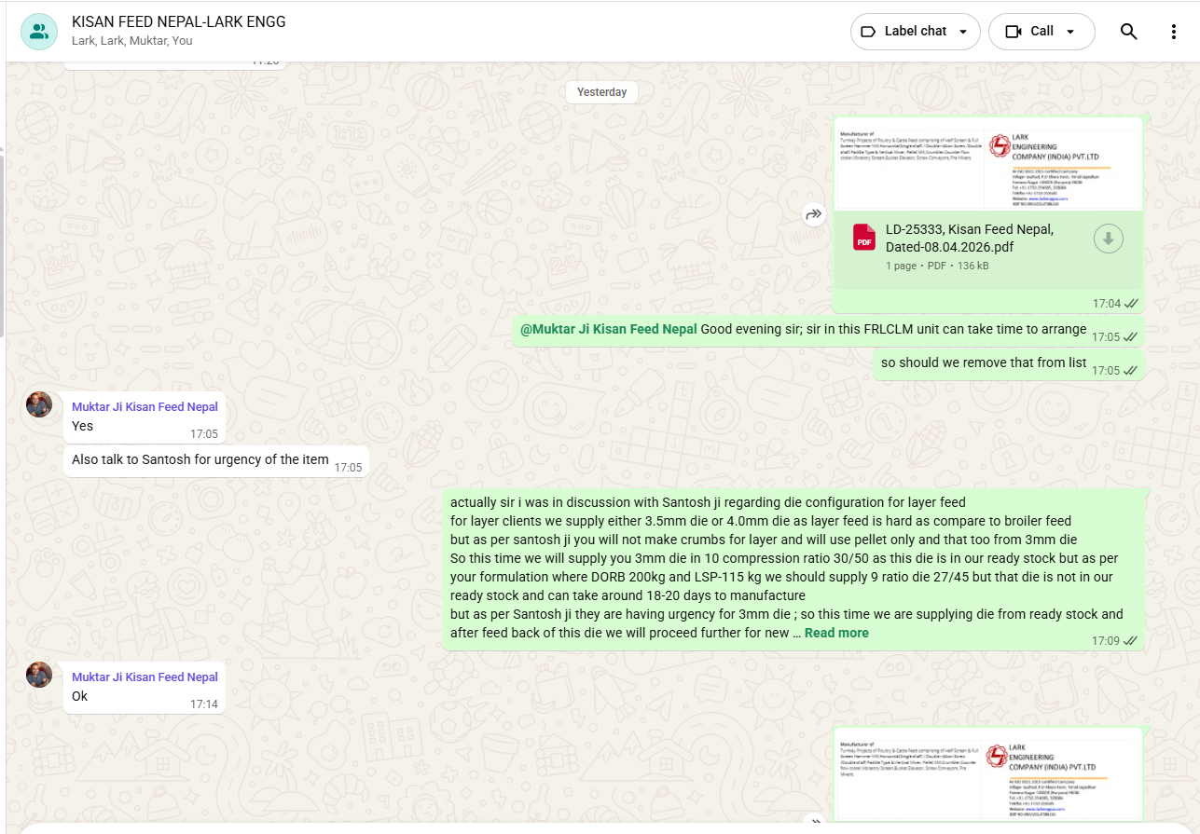Screen dimensions: 1200x834
Task: Open search in chat magnifier icon
Action: tap(1128, 32)
